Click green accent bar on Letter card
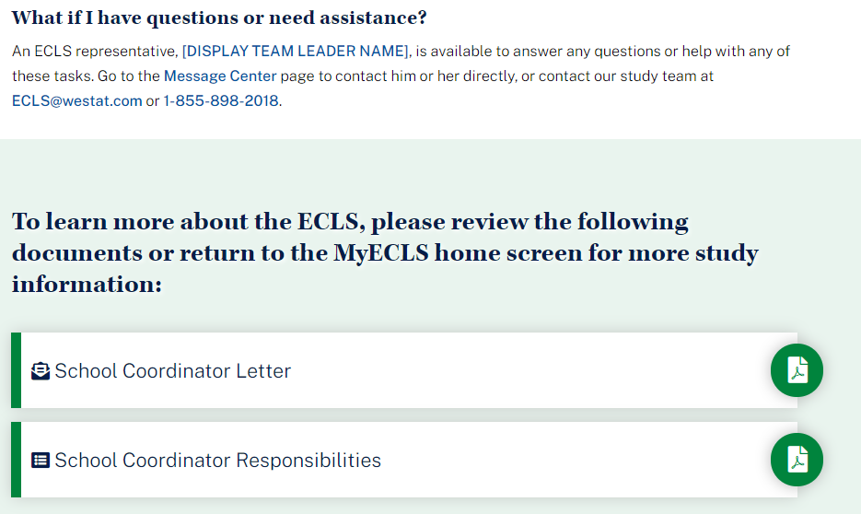This screenshot has height=514, width=861. [x=16, y=370]
